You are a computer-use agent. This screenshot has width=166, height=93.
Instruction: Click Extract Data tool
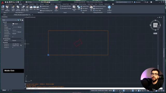97,11
